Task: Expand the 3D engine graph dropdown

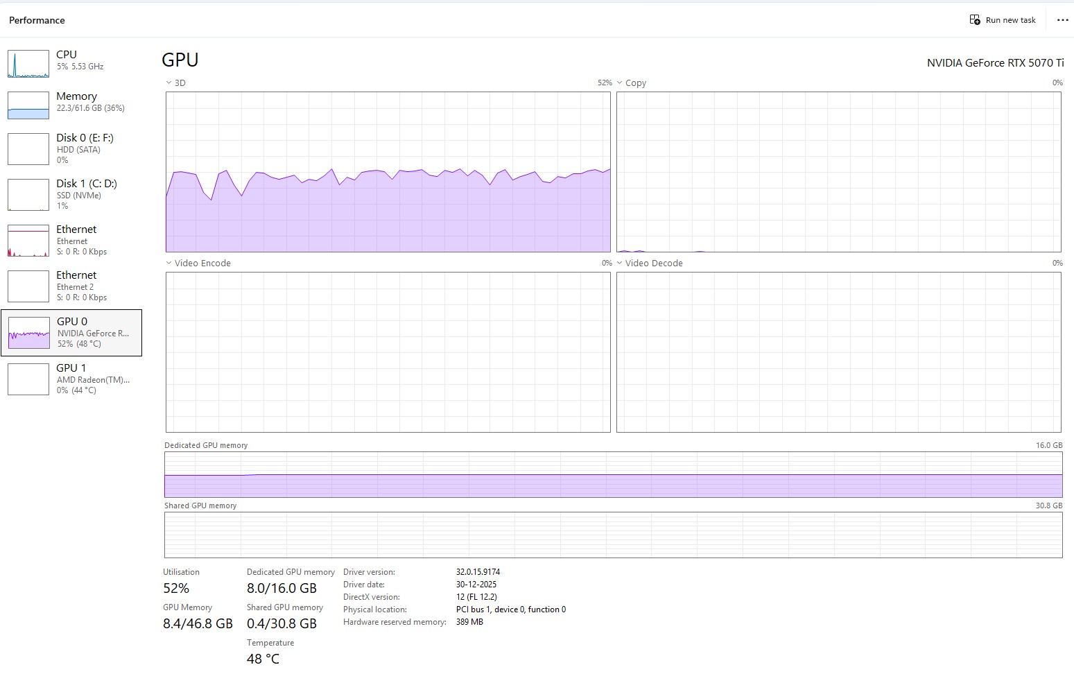Action: point(169,83)
